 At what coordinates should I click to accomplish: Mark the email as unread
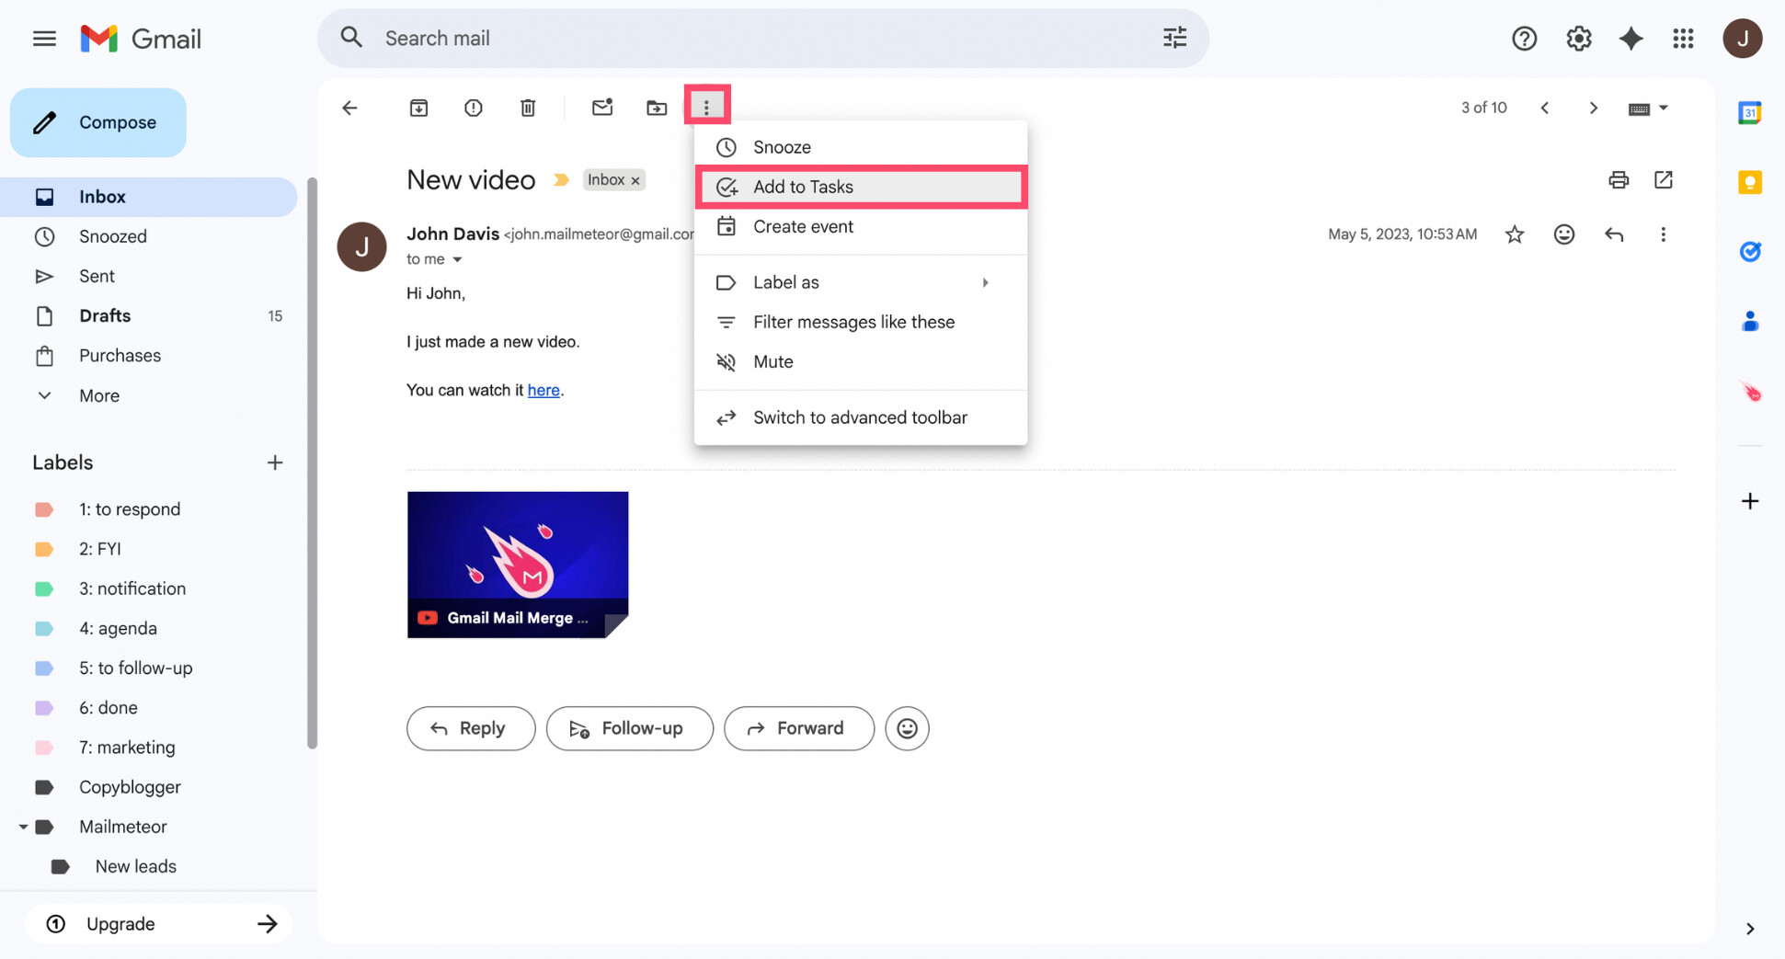(602, 108)
